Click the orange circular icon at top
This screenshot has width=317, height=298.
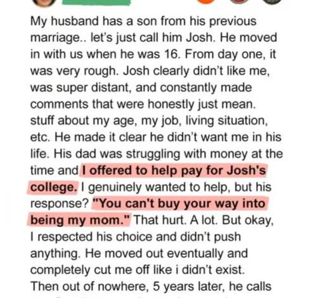206,1
